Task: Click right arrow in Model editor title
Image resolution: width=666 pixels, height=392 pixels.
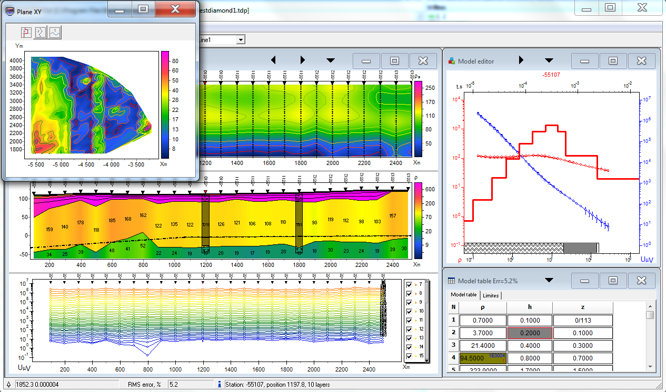Action: point(521,60)
